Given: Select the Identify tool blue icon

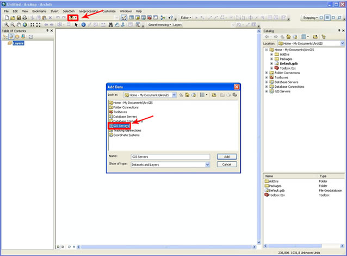Looking at the screenshot, I should pyautogui.click(x=83, y=25).
